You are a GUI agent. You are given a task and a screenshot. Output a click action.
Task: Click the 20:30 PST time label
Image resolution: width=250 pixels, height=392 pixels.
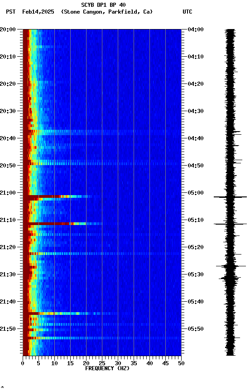click(8, 111)
